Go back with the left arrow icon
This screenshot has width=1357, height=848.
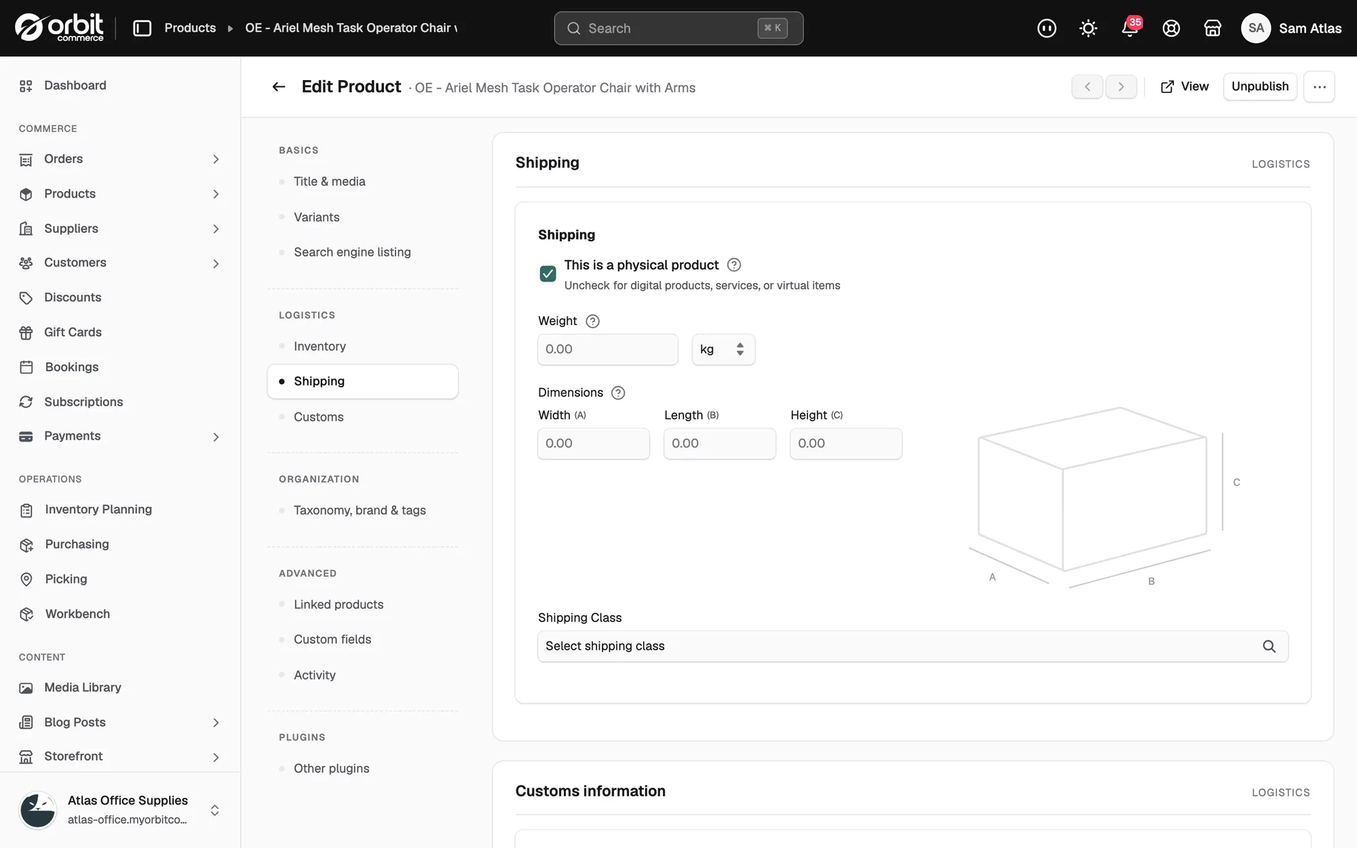click(x=279, y=87)
